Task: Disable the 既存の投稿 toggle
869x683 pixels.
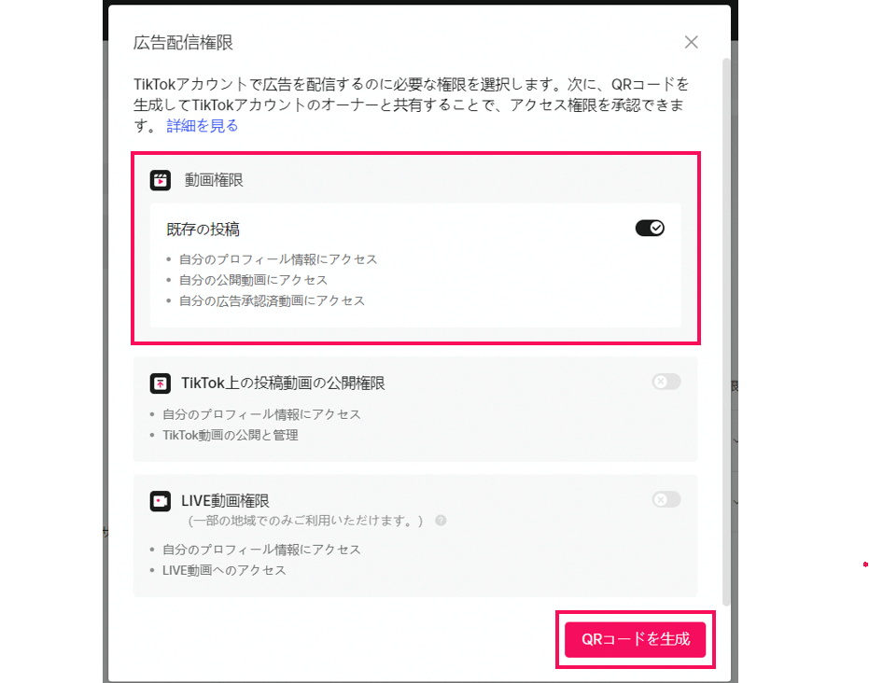Action: (x=650, y=228)
